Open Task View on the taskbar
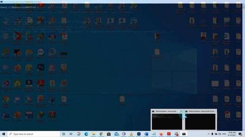Image resolution: width=245 pixels, height=137 pixels. click(x=71, y=134)
